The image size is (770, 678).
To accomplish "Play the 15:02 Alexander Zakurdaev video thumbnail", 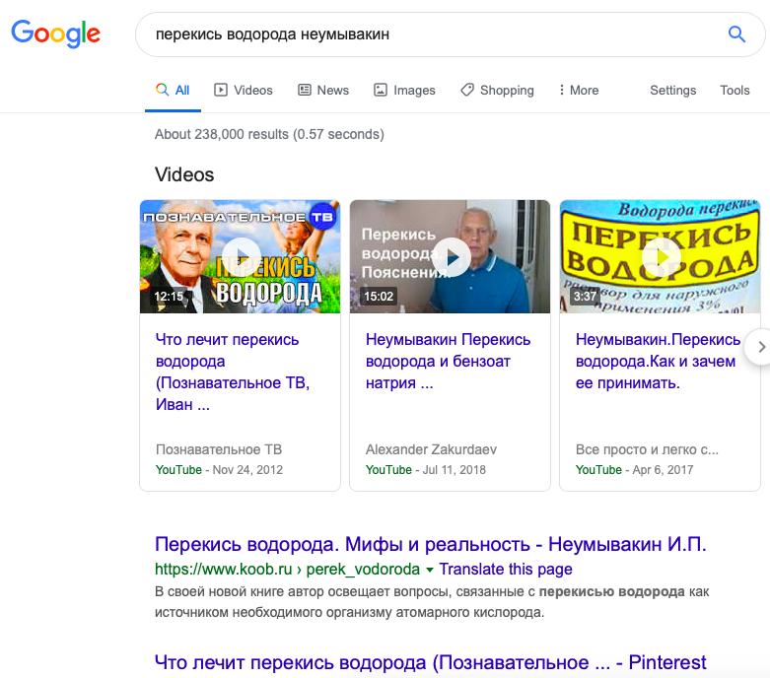I will [x=450, y=256].
